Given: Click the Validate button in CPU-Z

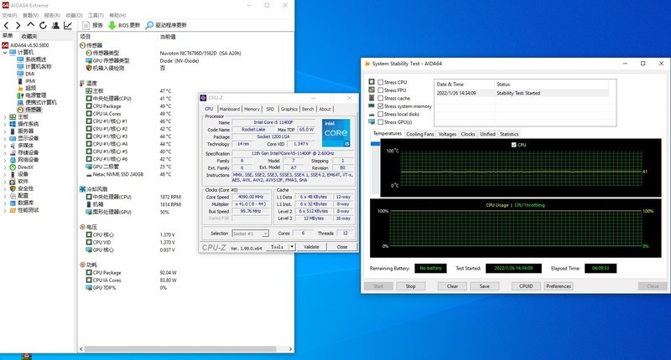Looking at the screenshot, I should tap(310, 247).
